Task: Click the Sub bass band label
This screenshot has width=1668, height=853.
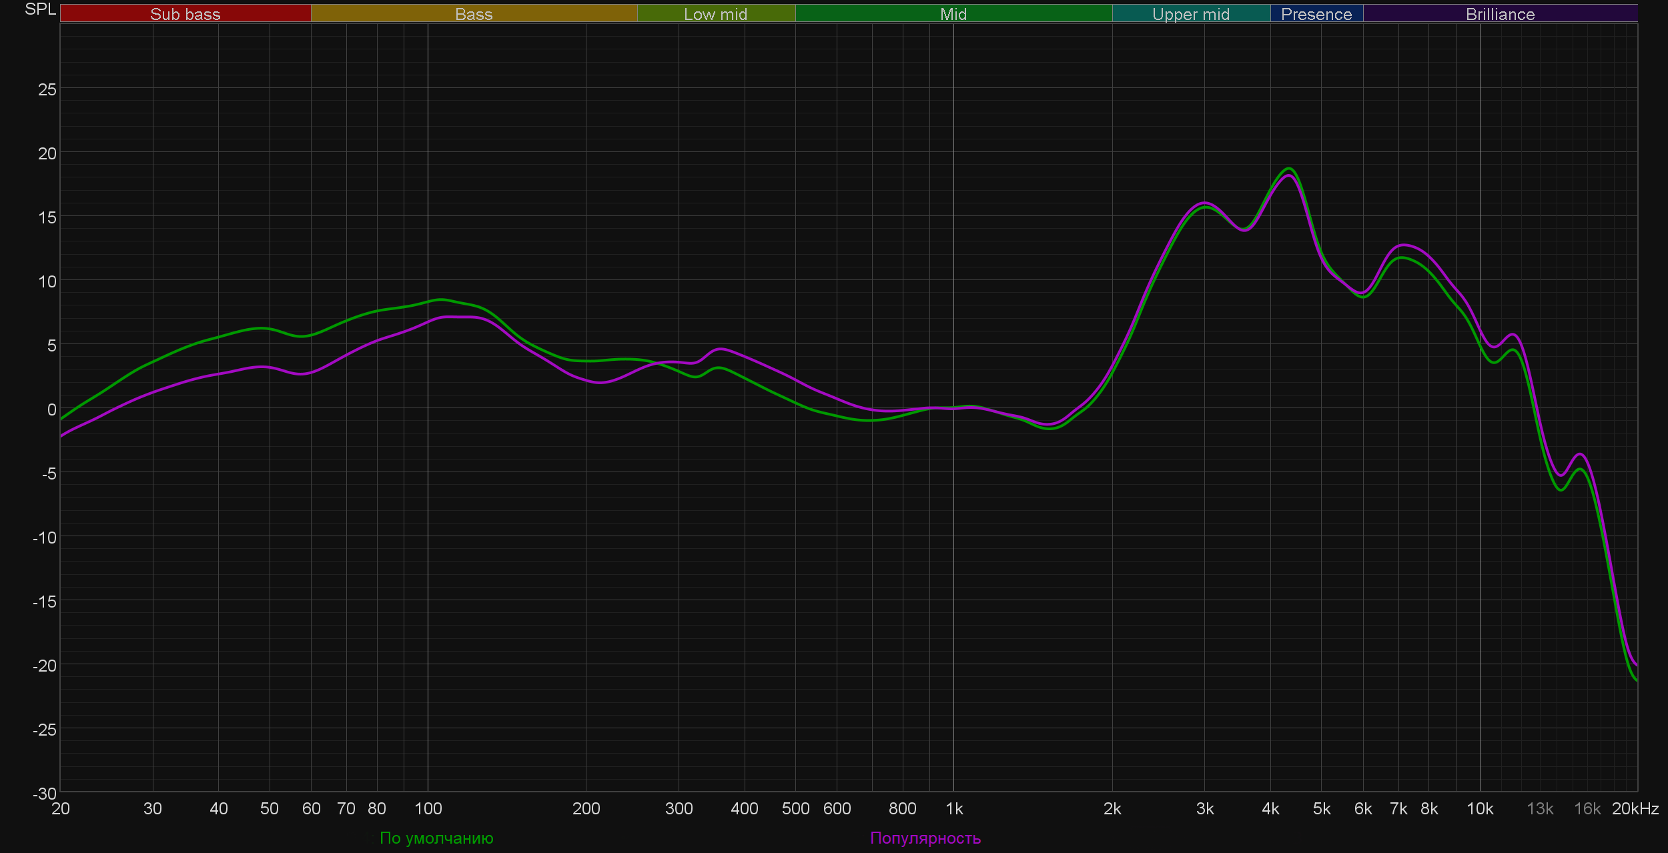Action: point(185,14)
